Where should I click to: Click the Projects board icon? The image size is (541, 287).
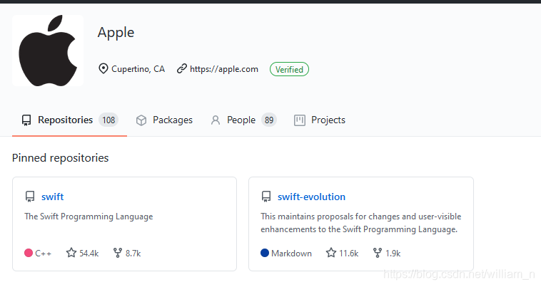(x=300, y=120)
